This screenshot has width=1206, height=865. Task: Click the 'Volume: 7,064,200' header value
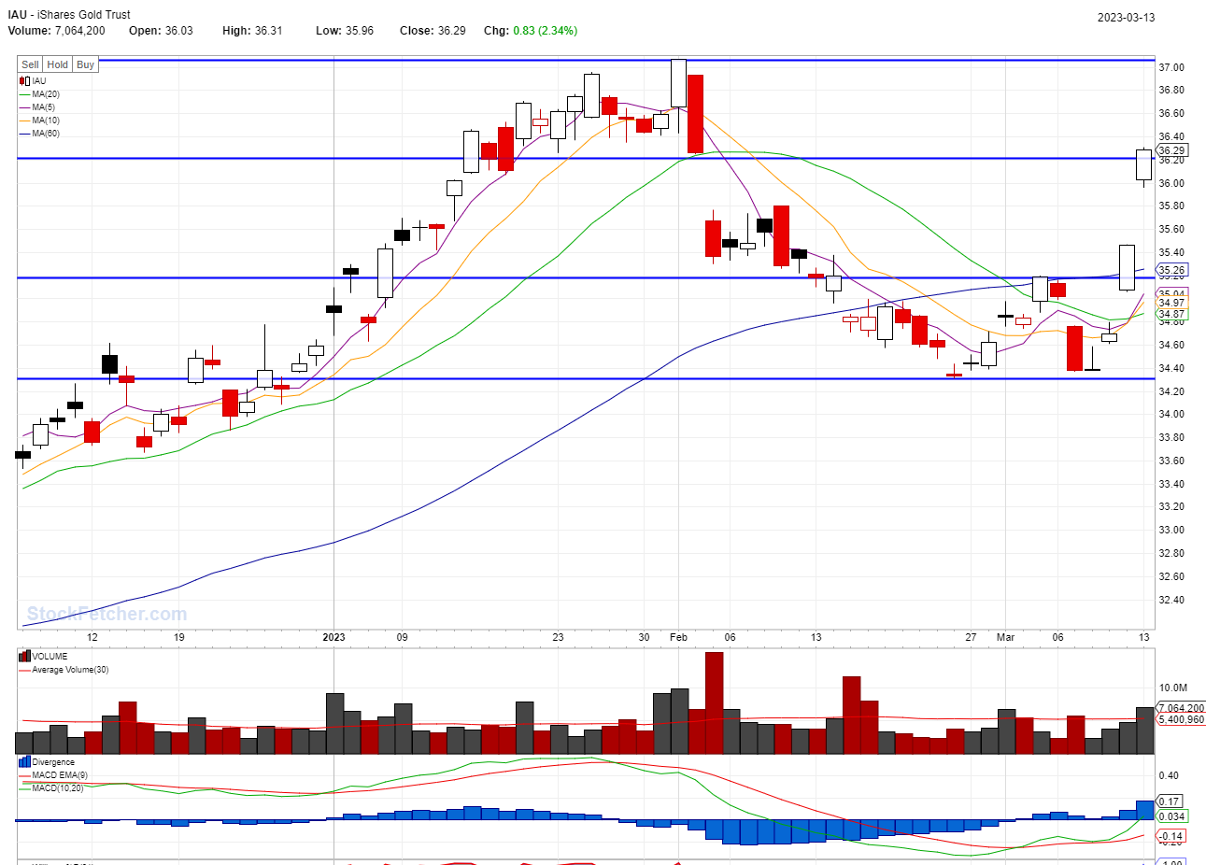point(56,31)
